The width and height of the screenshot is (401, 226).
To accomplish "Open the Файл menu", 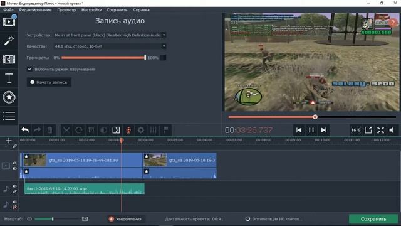I will click(x=8, y=10).
